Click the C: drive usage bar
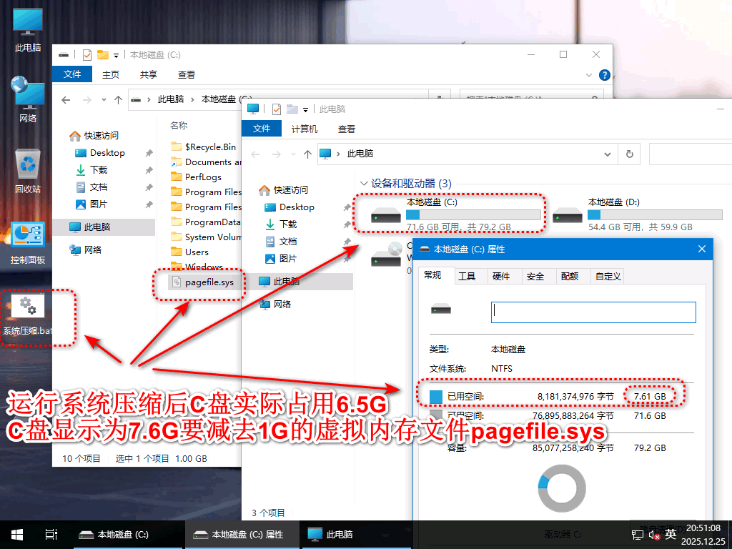The height and width of the screenshot is (549, 732). pos(473,214)
